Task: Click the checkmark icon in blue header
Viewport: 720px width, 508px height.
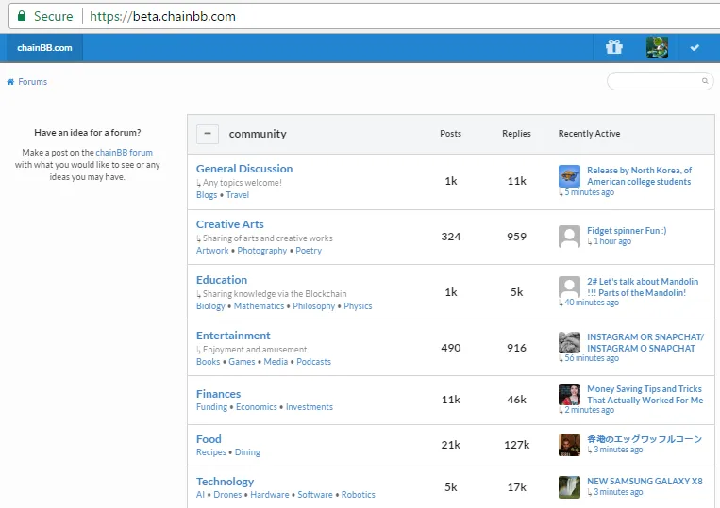Action: [695, 48]
